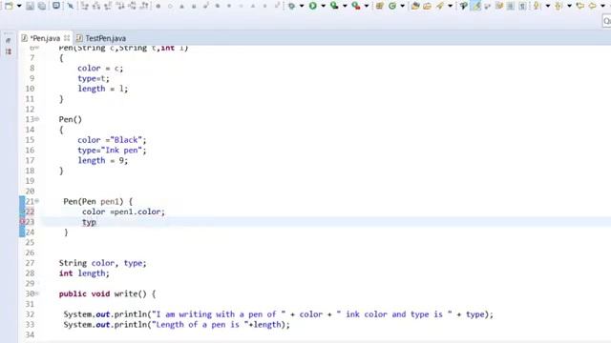
Task: Click 'public void write() {' on line 30
Action: [x=107, y=294]
